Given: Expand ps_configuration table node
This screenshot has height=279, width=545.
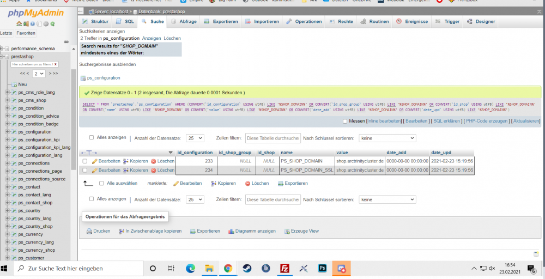Looking at the screenshot, I should 7,132.
